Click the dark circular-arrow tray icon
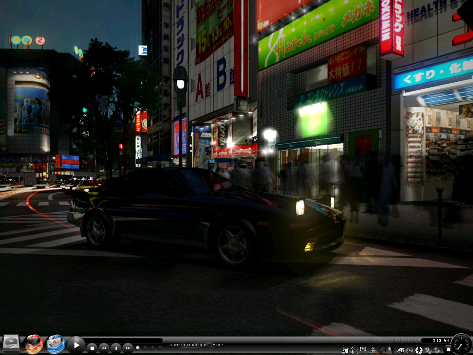 (382, 350)
